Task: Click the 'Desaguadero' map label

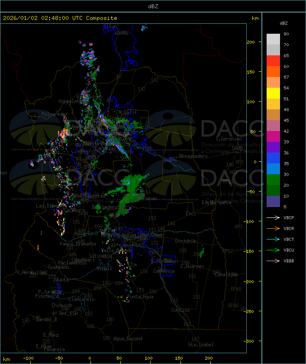Action: 193,156
